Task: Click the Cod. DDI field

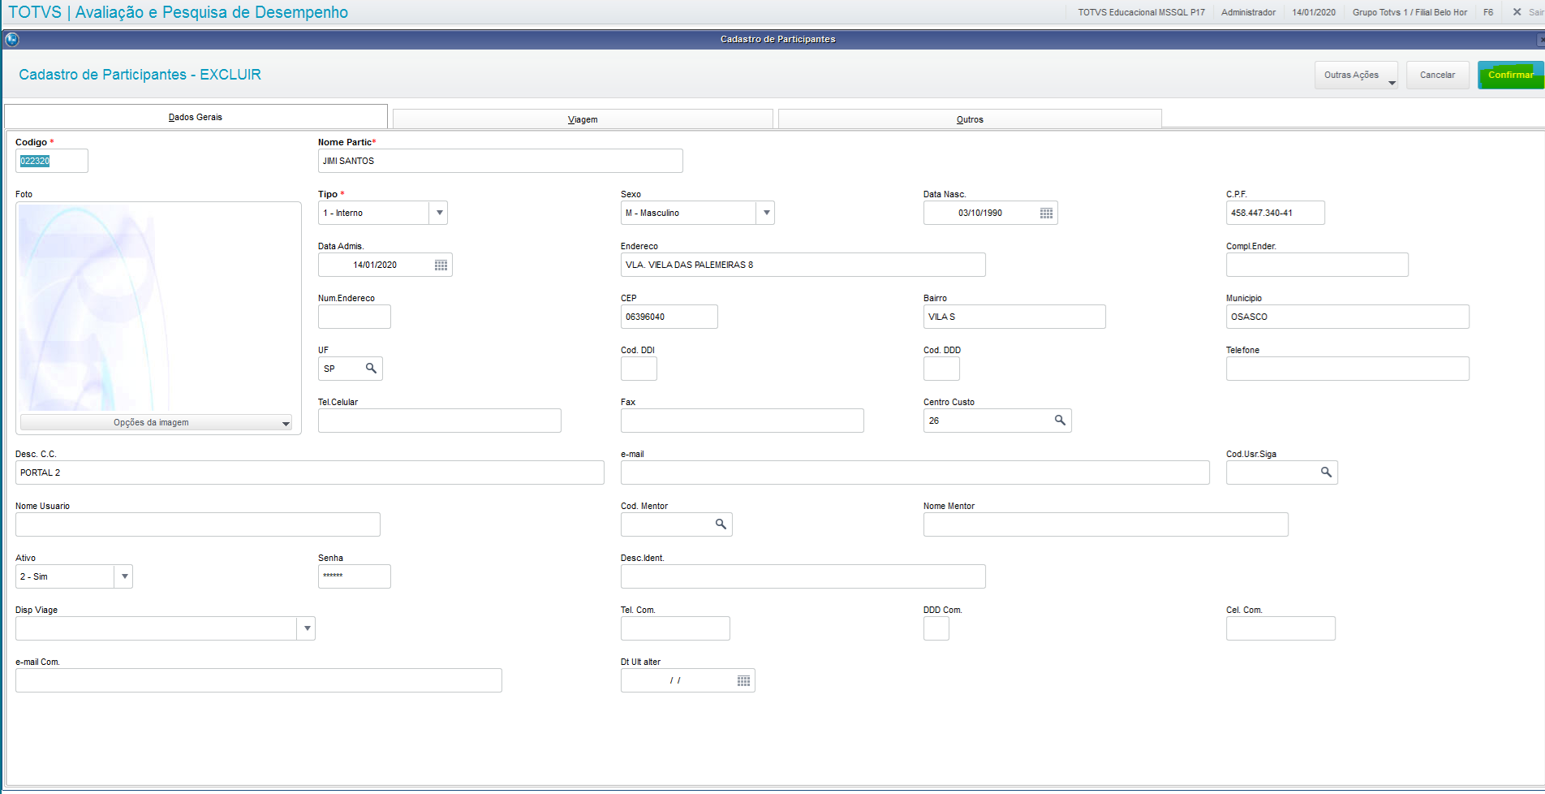Action: tap(639, 369)
